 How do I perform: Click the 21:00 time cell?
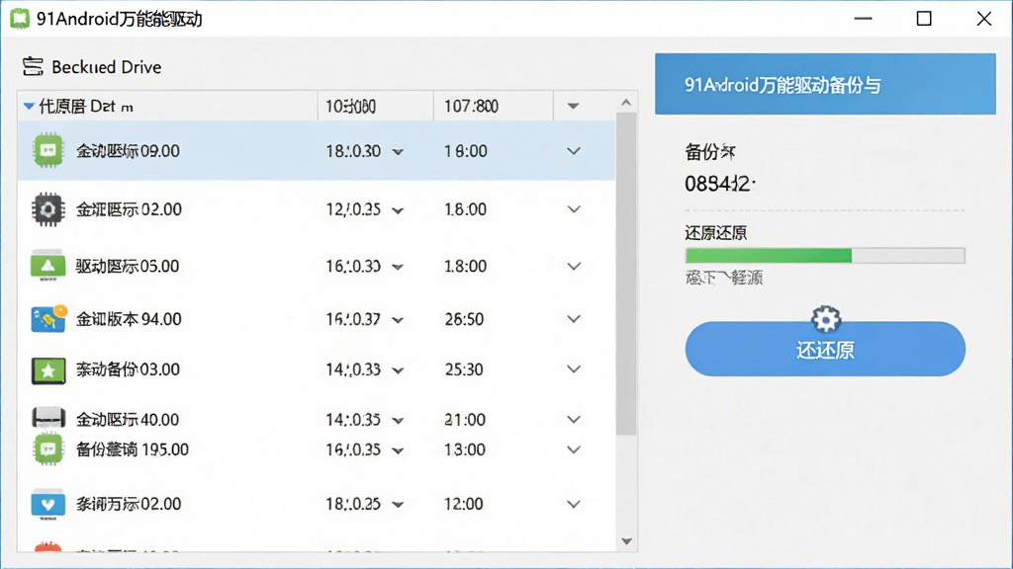point(465,419)
